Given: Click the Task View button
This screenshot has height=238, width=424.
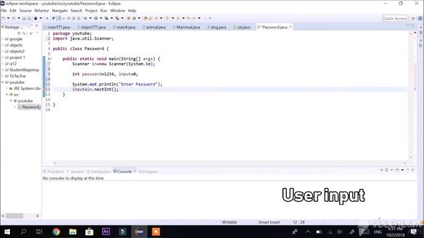Looking at the screenshot, I should pyautogui.click(x=39, y=232).
